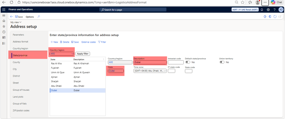
Task: Click the back arrow in action pane
Action: [11, 17]
